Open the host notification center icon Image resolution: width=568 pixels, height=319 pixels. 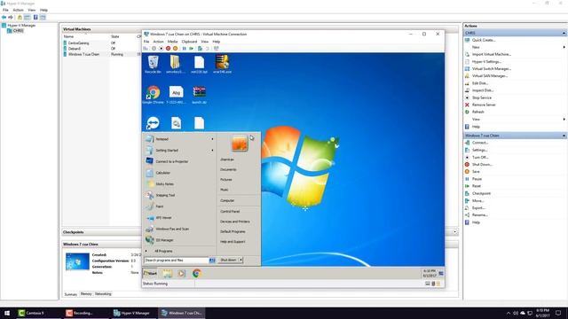click(558, 313)
